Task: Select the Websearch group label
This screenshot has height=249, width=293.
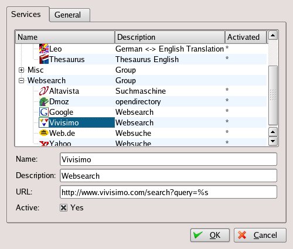Action: 46,80
